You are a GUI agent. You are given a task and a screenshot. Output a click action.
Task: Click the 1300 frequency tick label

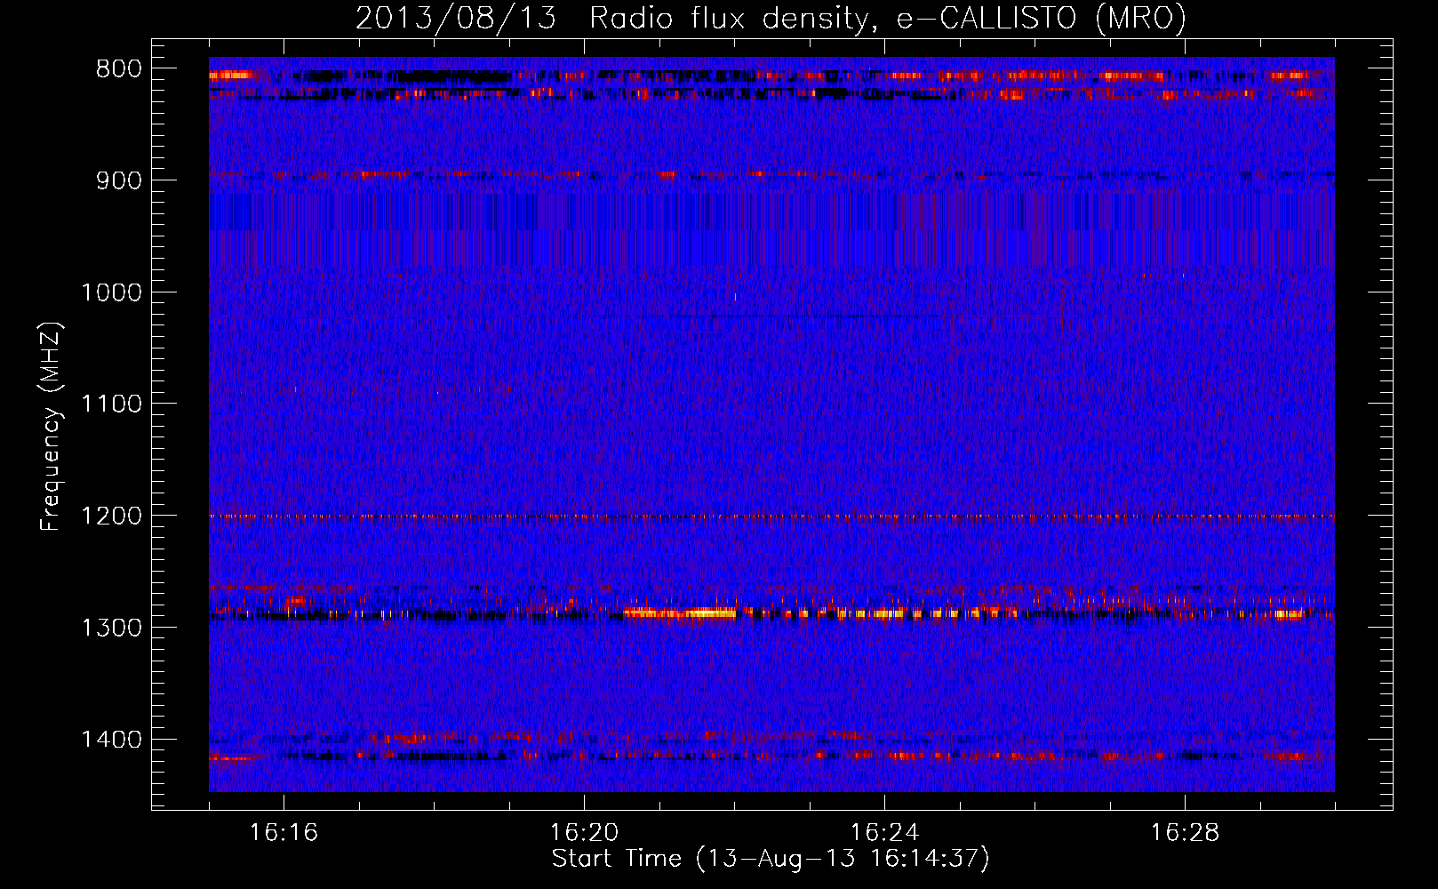[111, 629]
